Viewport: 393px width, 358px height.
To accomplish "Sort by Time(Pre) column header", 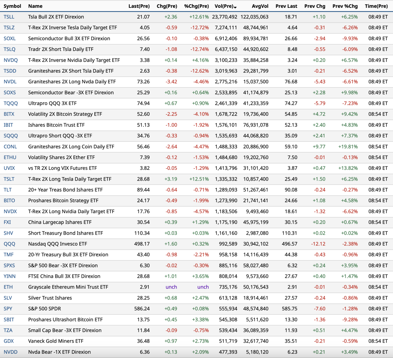I will coord(376,6).
